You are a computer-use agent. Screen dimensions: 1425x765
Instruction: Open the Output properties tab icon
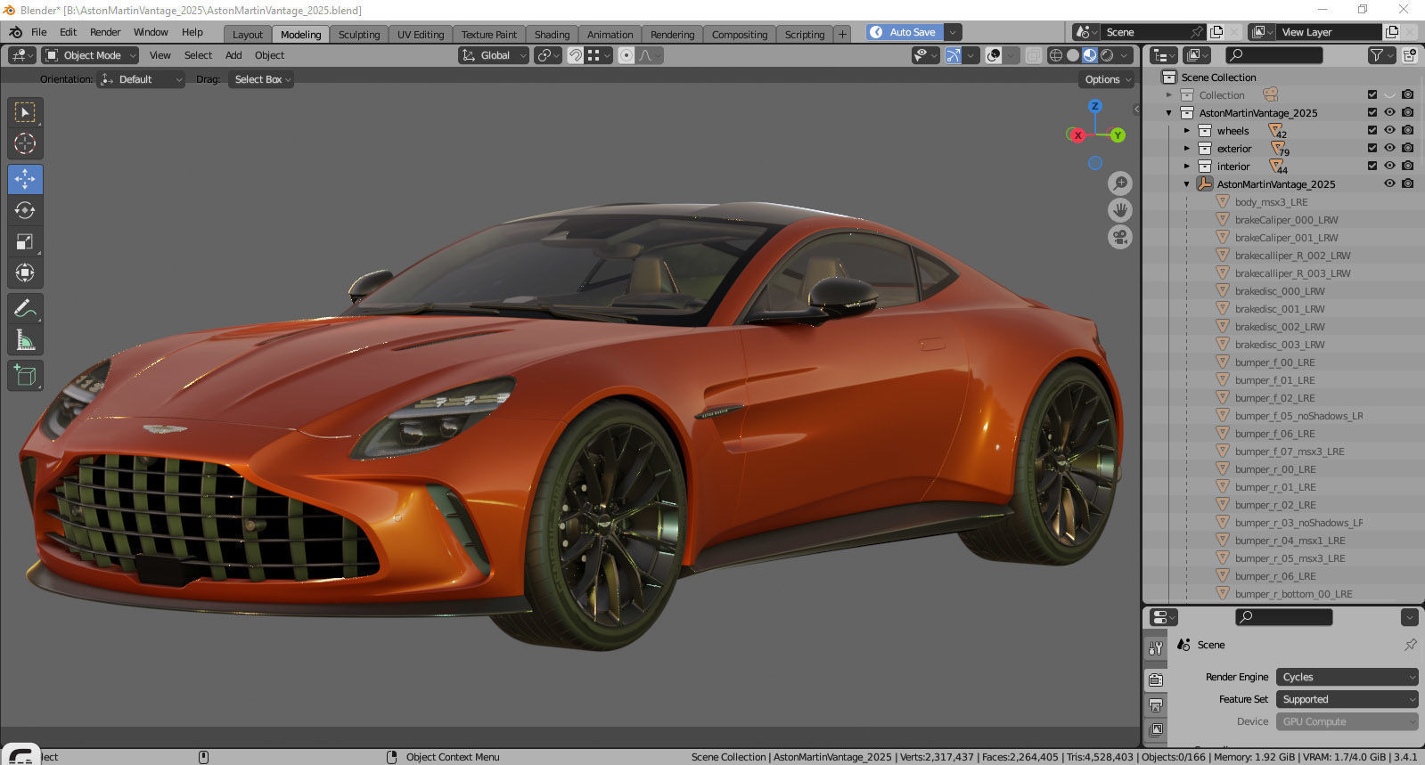tap(1156, 705)
